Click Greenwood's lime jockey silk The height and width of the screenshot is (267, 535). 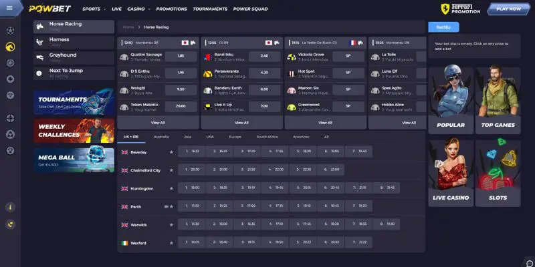tap(292, 107)
